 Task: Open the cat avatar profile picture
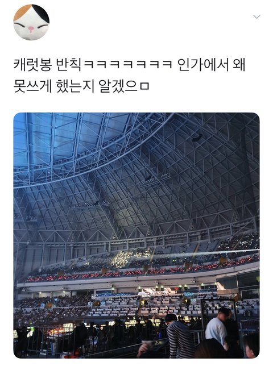coord(31,22)
